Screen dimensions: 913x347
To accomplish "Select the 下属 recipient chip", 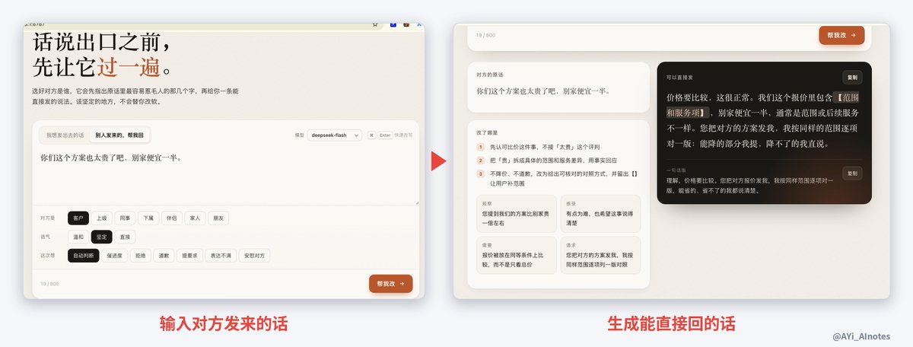I will (148, 218).
